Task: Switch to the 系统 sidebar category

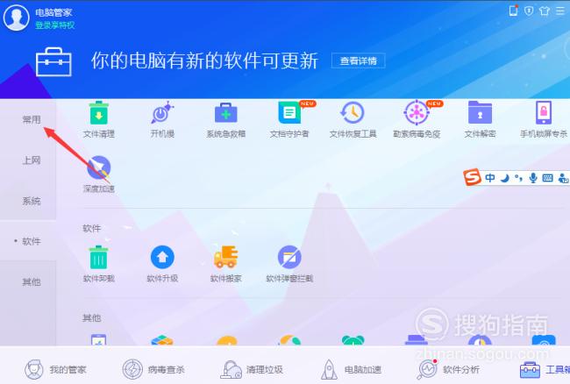Action: pos(32,201)
